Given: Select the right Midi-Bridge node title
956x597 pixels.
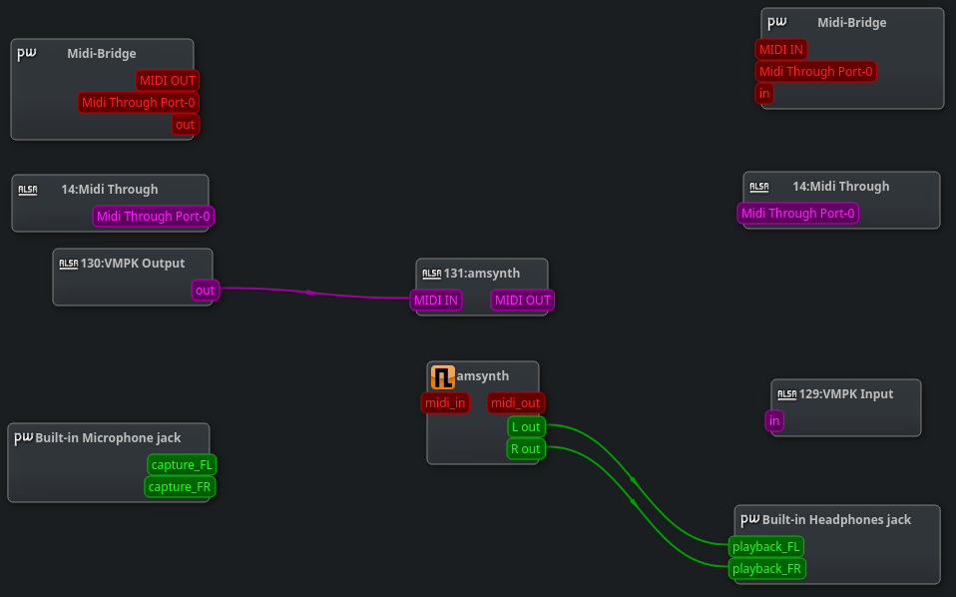Looking at the screenshot, I should point(852,23).
